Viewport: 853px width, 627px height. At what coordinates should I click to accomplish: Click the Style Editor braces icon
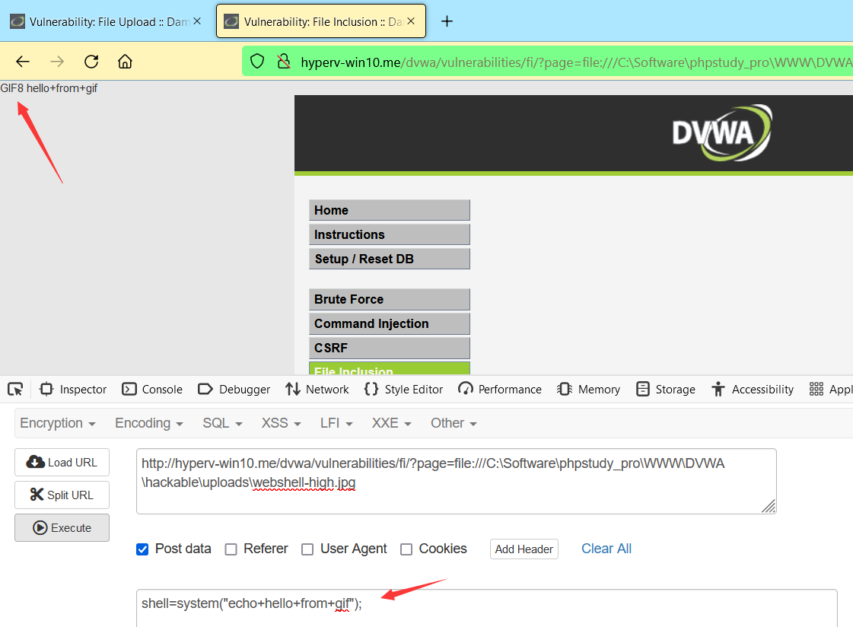371,390
